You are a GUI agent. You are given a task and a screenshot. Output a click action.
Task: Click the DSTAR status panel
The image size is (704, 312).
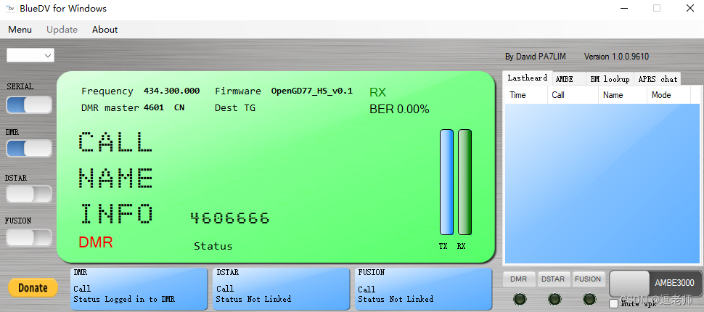[281, 289]
